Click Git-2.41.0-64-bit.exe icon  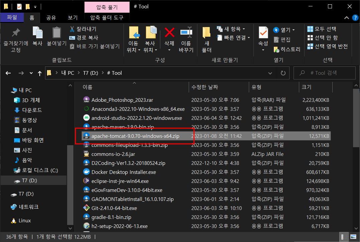86,208
